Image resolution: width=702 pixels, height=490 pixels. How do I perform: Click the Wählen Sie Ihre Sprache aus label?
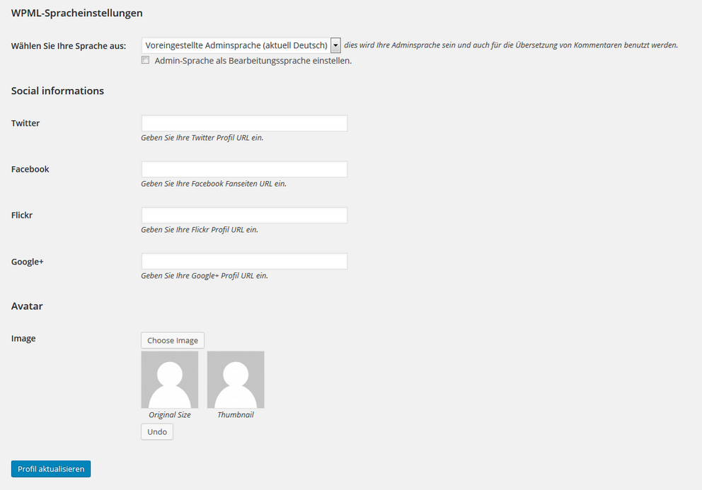pyautogui.click(x=69, y=46)
